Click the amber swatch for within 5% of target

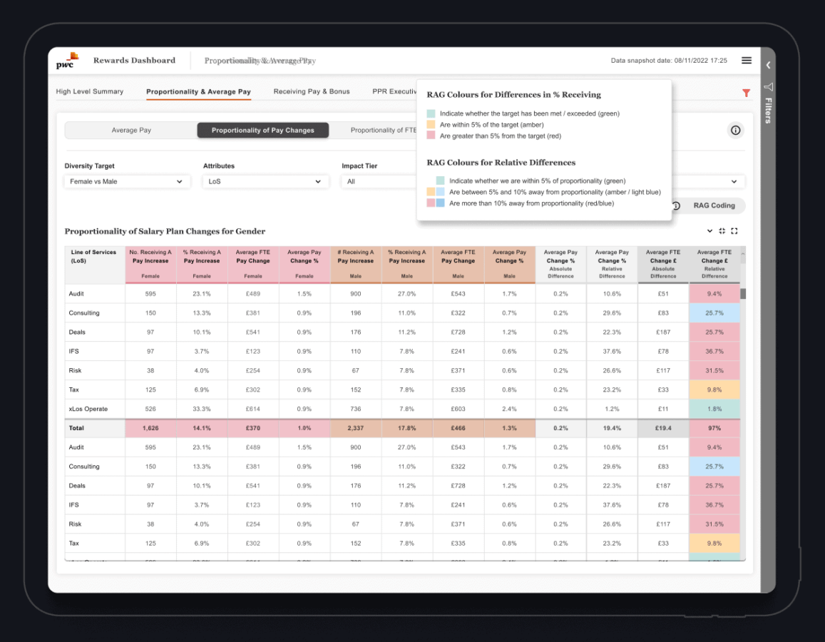[x=431, y=125]
